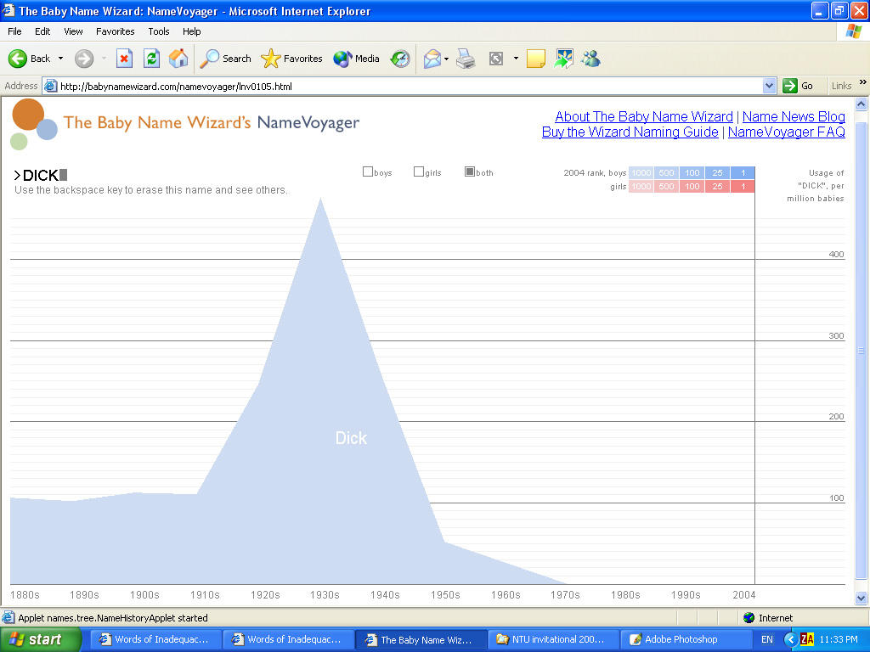Click the Windows start button

tap(41, 639)
